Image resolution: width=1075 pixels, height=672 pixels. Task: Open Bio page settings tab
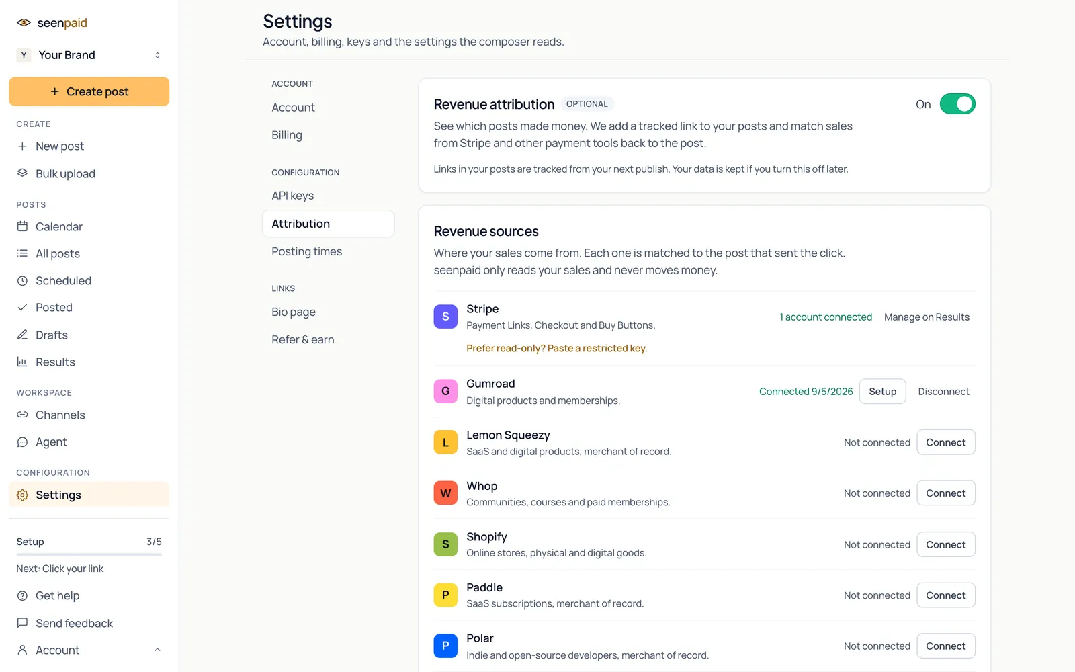pyautogui.click(x=294, y=312)
